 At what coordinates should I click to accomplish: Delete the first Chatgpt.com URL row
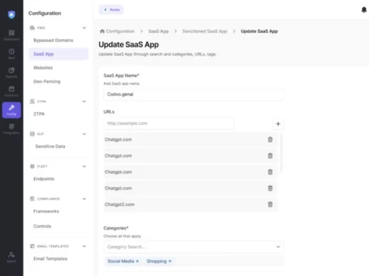(270, 139)
